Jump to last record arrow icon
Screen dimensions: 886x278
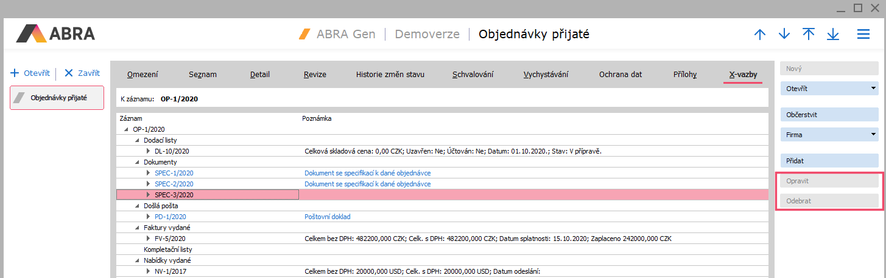[x=833, y=35]
